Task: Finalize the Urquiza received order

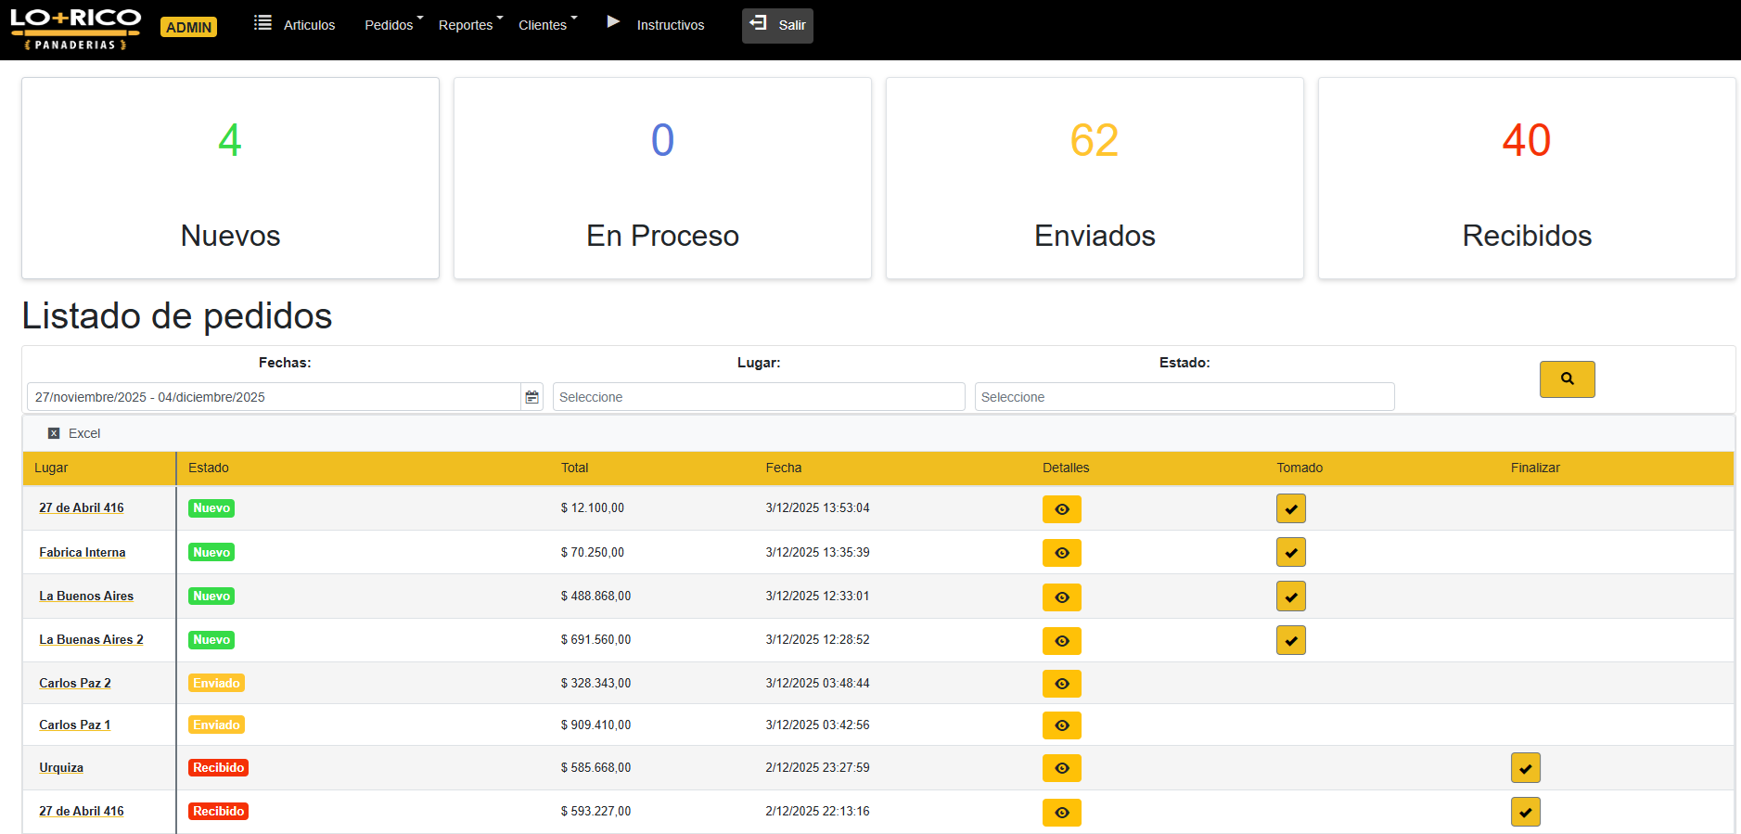Action: tap(1525, 768)
